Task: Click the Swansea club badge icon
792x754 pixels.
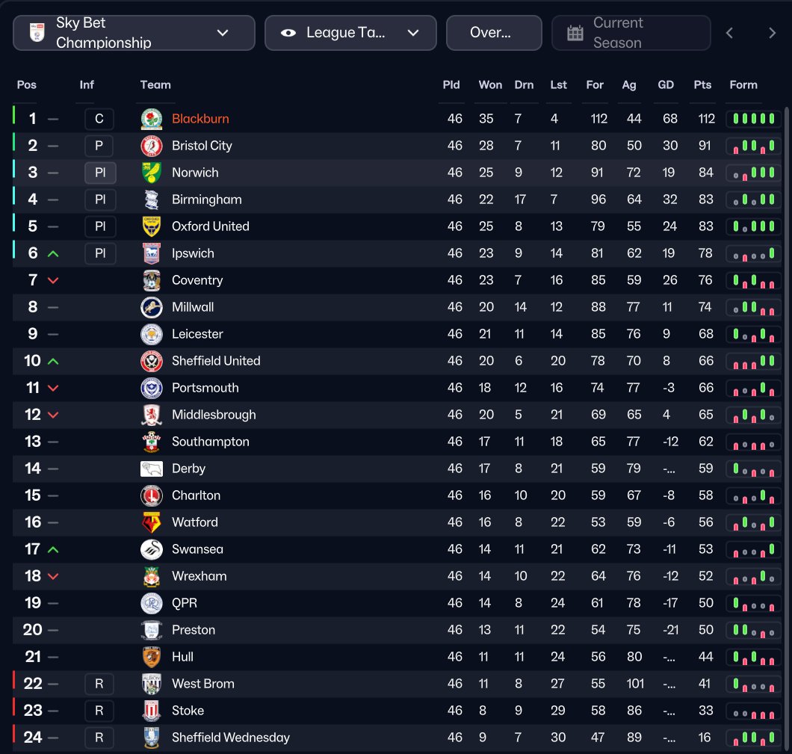Action: [x=151, y=549]
